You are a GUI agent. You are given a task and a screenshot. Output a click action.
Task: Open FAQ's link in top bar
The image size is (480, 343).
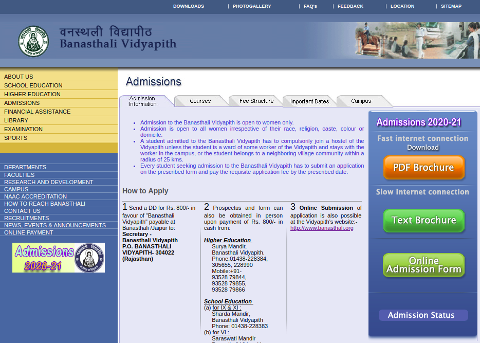(x=310, y=6)
